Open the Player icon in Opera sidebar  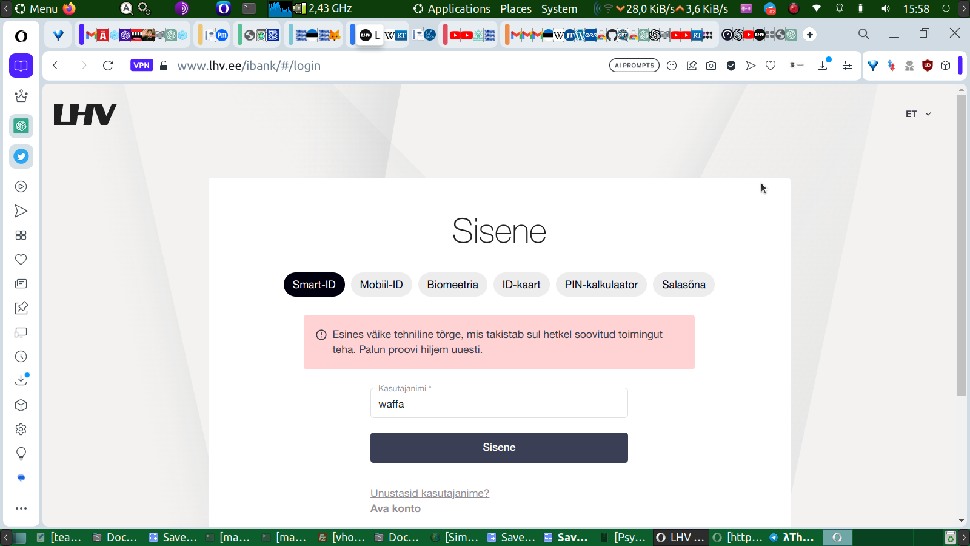coord(21,187)
